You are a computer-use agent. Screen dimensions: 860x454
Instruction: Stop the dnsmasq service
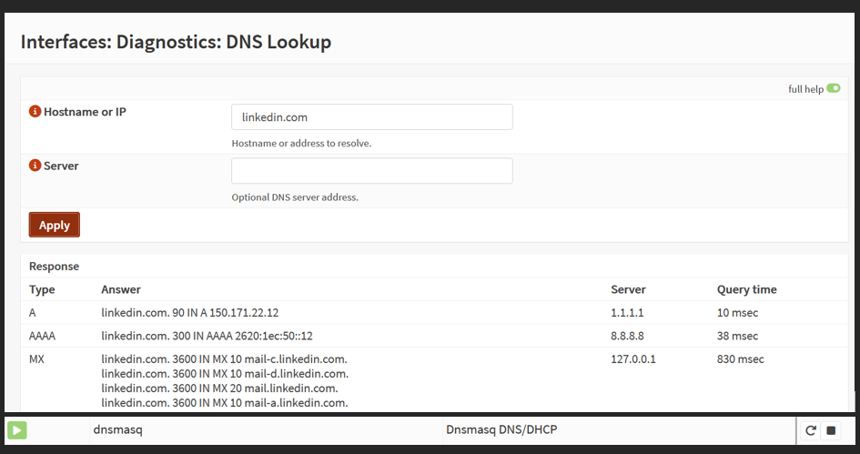[832, 430]
